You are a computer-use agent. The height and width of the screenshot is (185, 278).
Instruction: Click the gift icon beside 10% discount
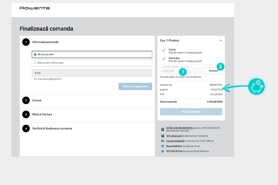[x=163, y=136]
